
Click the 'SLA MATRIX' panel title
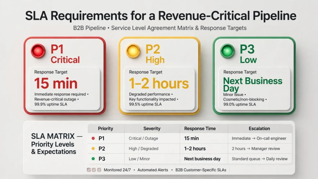53,136
